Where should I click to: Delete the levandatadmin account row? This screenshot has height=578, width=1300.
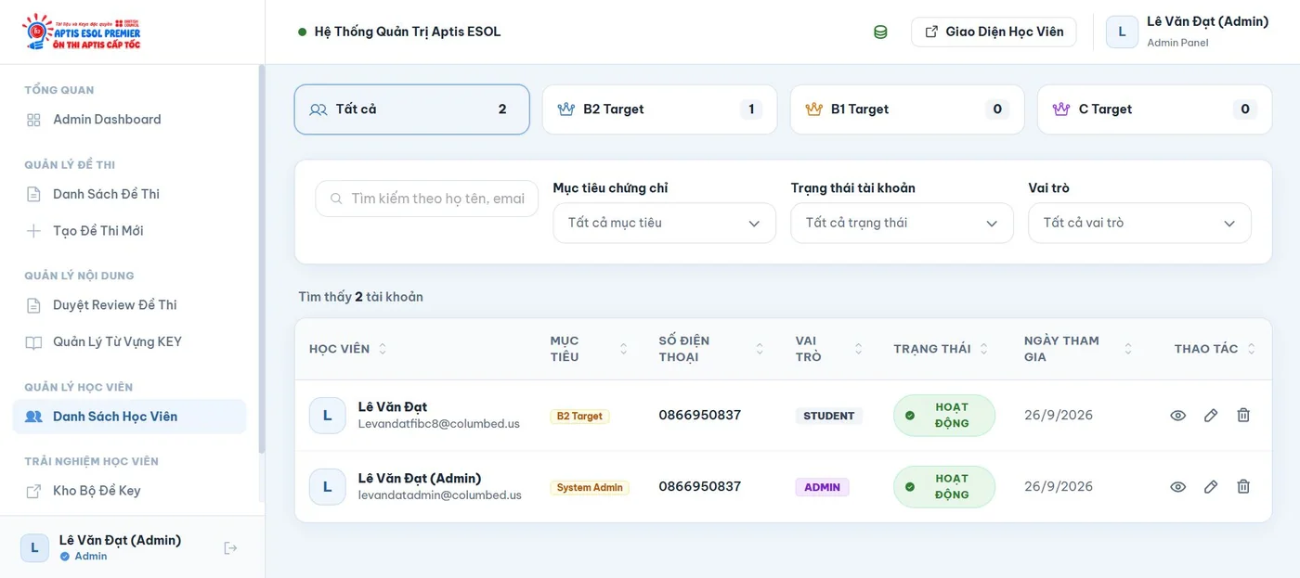click(1243, 487)
